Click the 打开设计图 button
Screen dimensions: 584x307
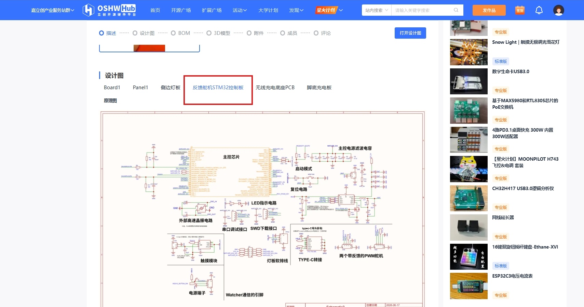(x=410, y=33)
